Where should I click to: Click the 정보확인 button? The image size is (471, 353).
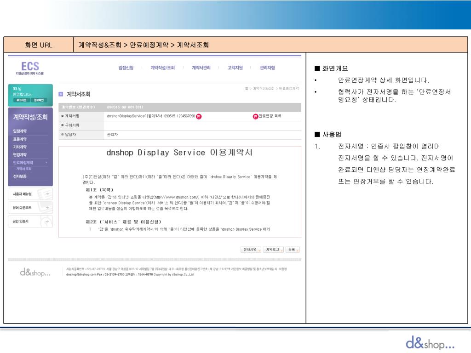coord(39,100)
